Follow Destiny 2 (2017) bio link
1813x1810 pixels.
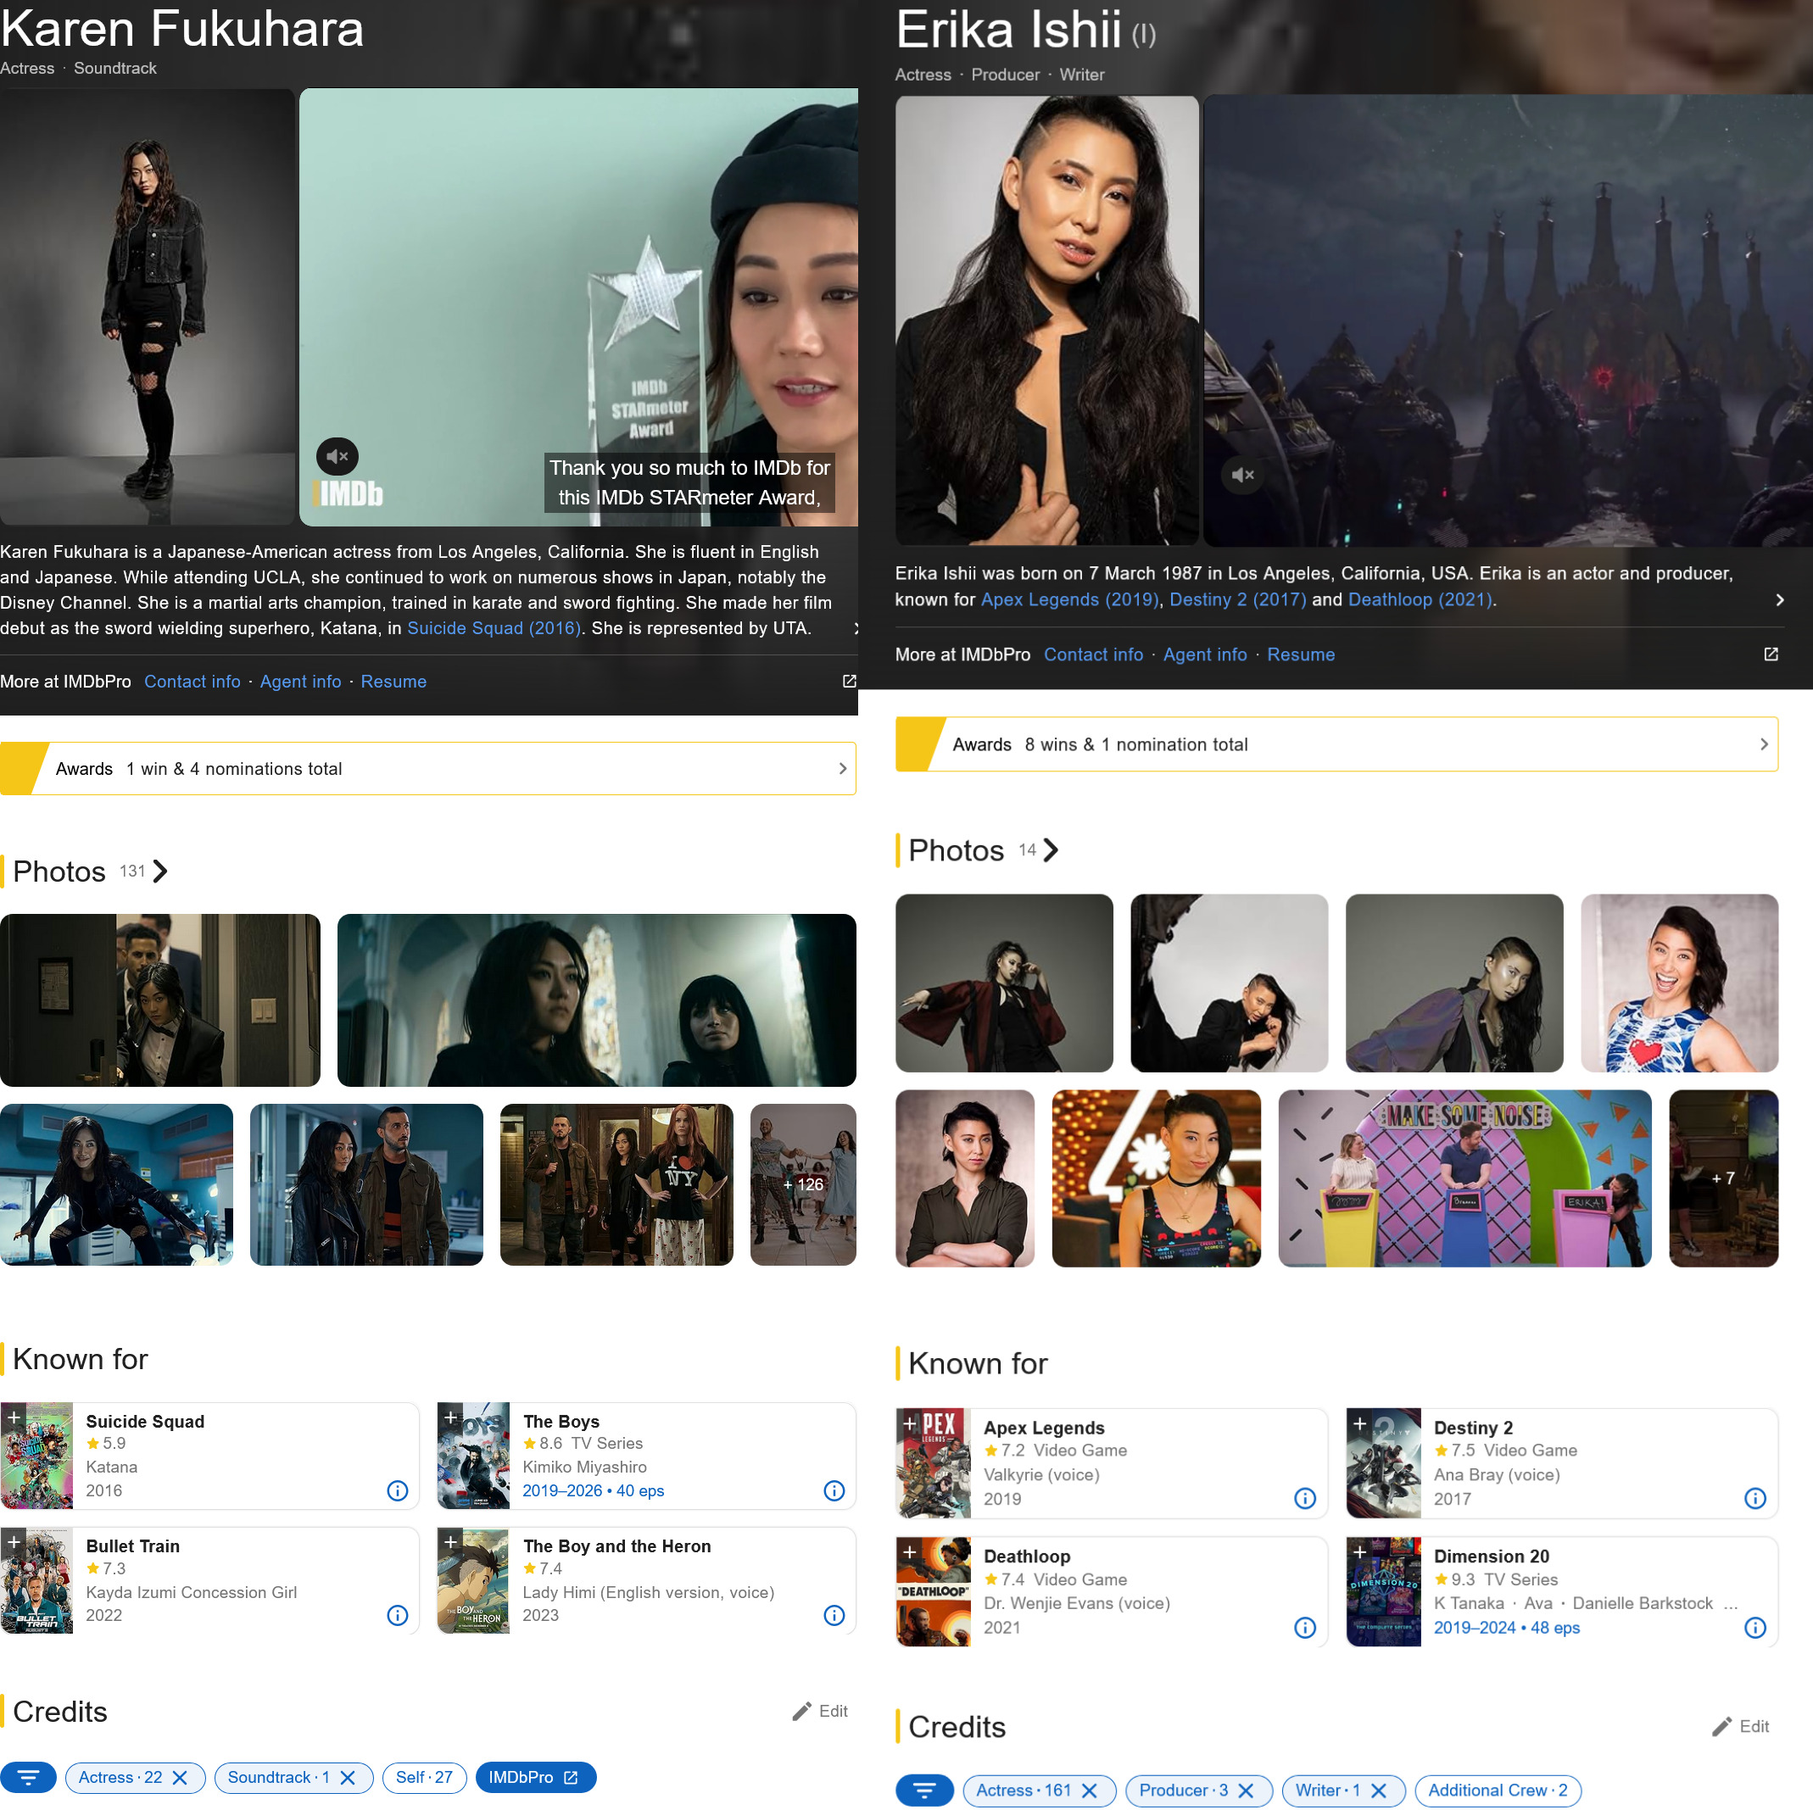1238,599
